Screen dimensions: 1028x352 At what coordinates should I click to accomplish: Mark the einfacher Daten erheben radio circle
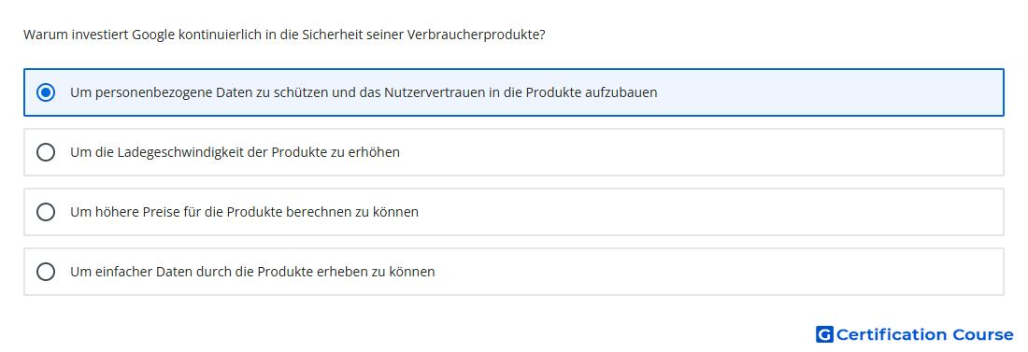[46, 272]
